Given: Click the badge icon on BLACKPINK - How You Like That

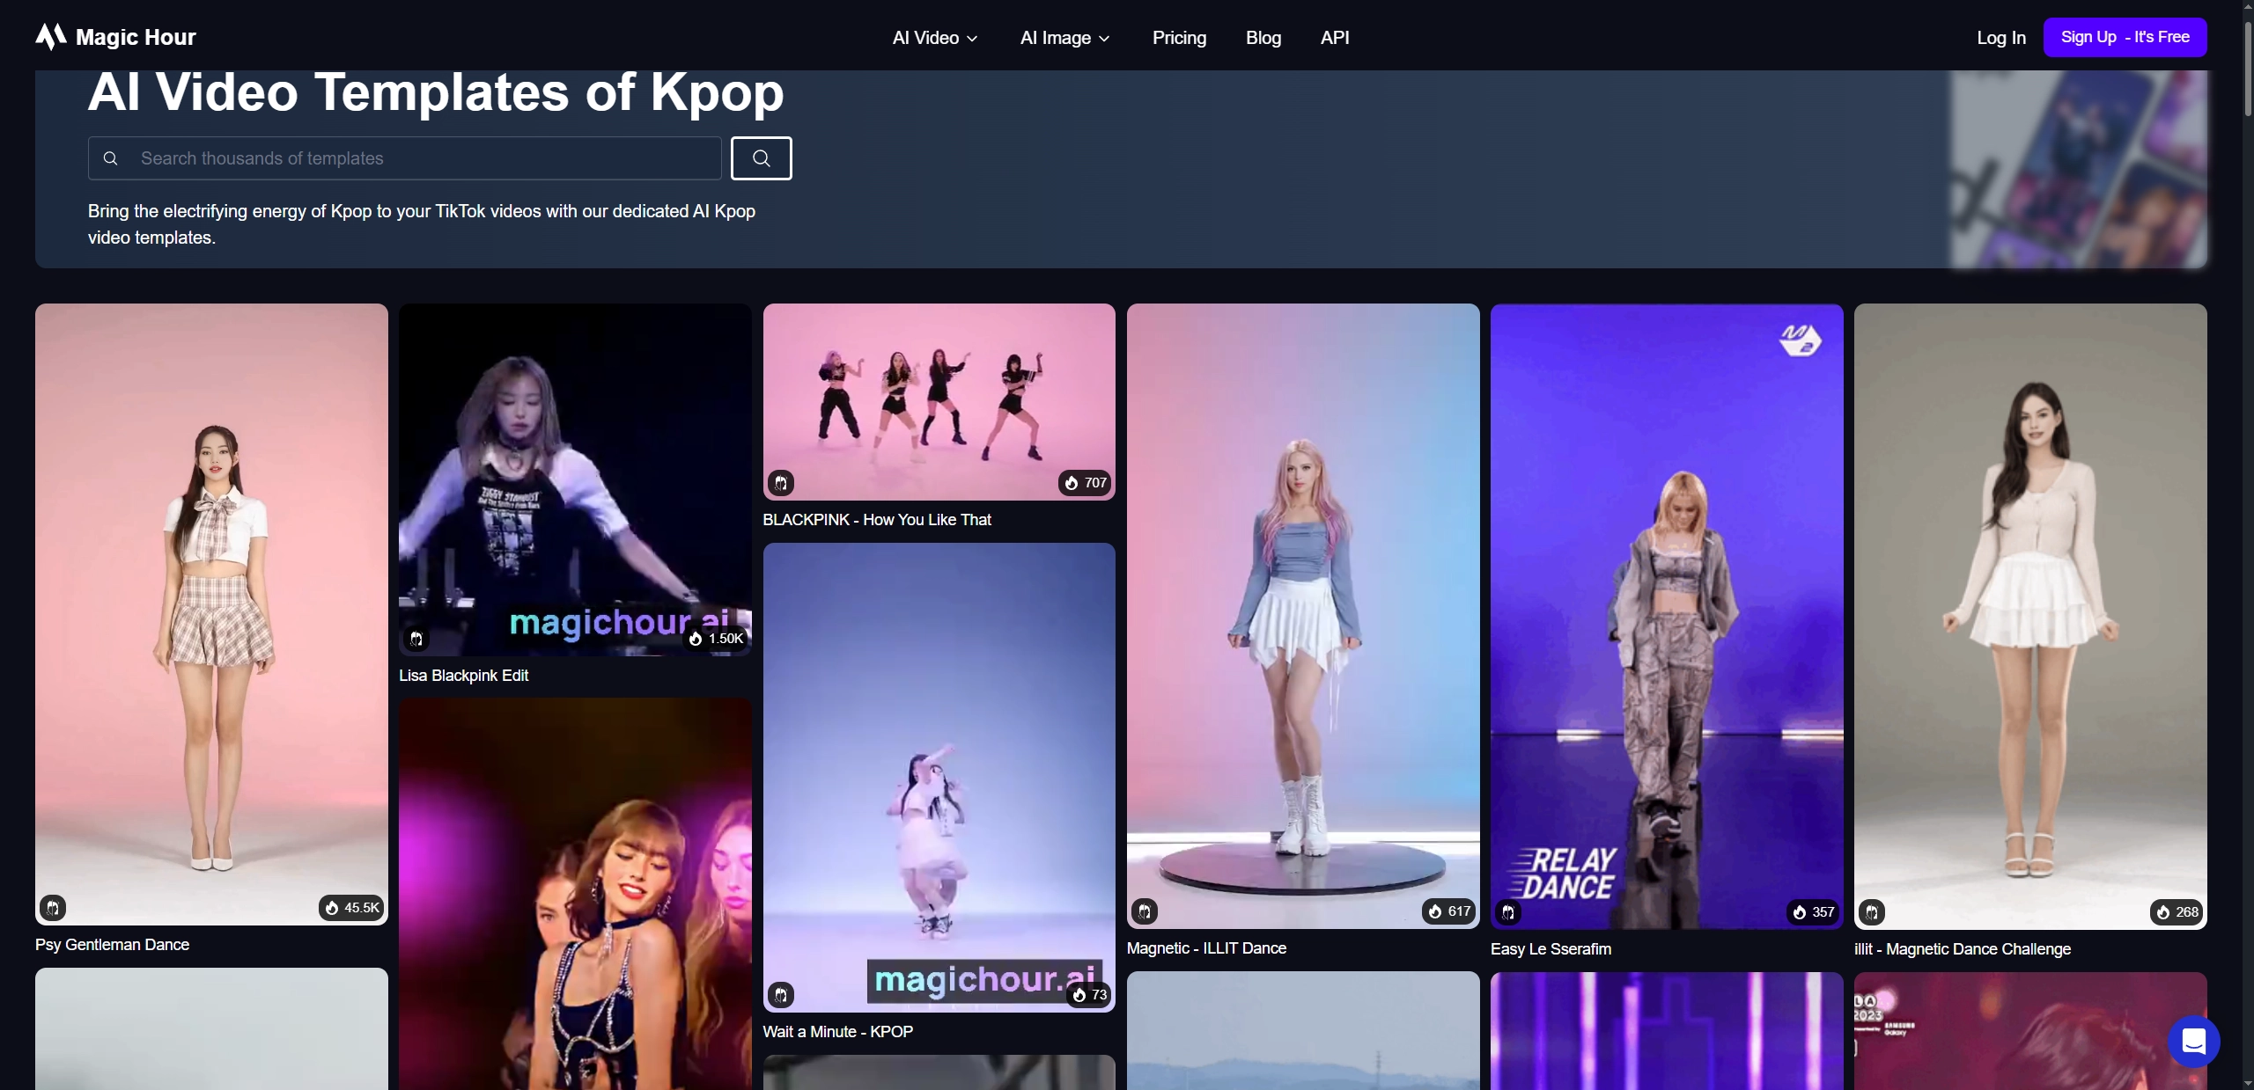Looking at the screenshot, I should point(782,483).
